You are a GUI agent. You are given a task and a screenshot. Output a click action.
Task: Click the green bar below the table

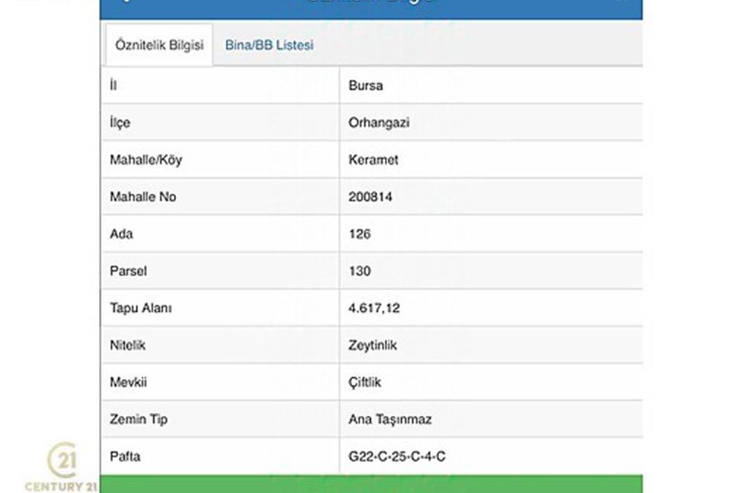click(x=371, y=484)
